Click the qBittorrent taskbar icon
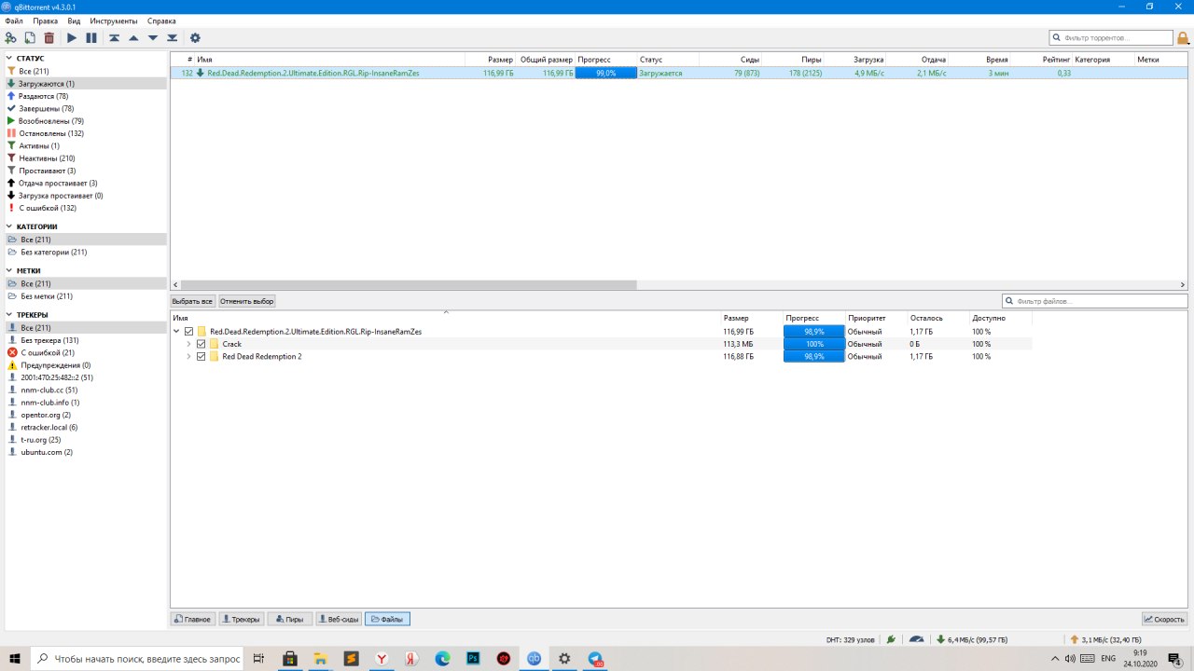 tap(535, 658)
